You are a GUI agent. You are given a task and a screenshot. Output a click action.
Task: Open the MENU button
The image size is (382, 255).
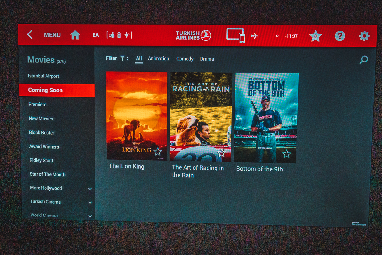click(52, 35)
